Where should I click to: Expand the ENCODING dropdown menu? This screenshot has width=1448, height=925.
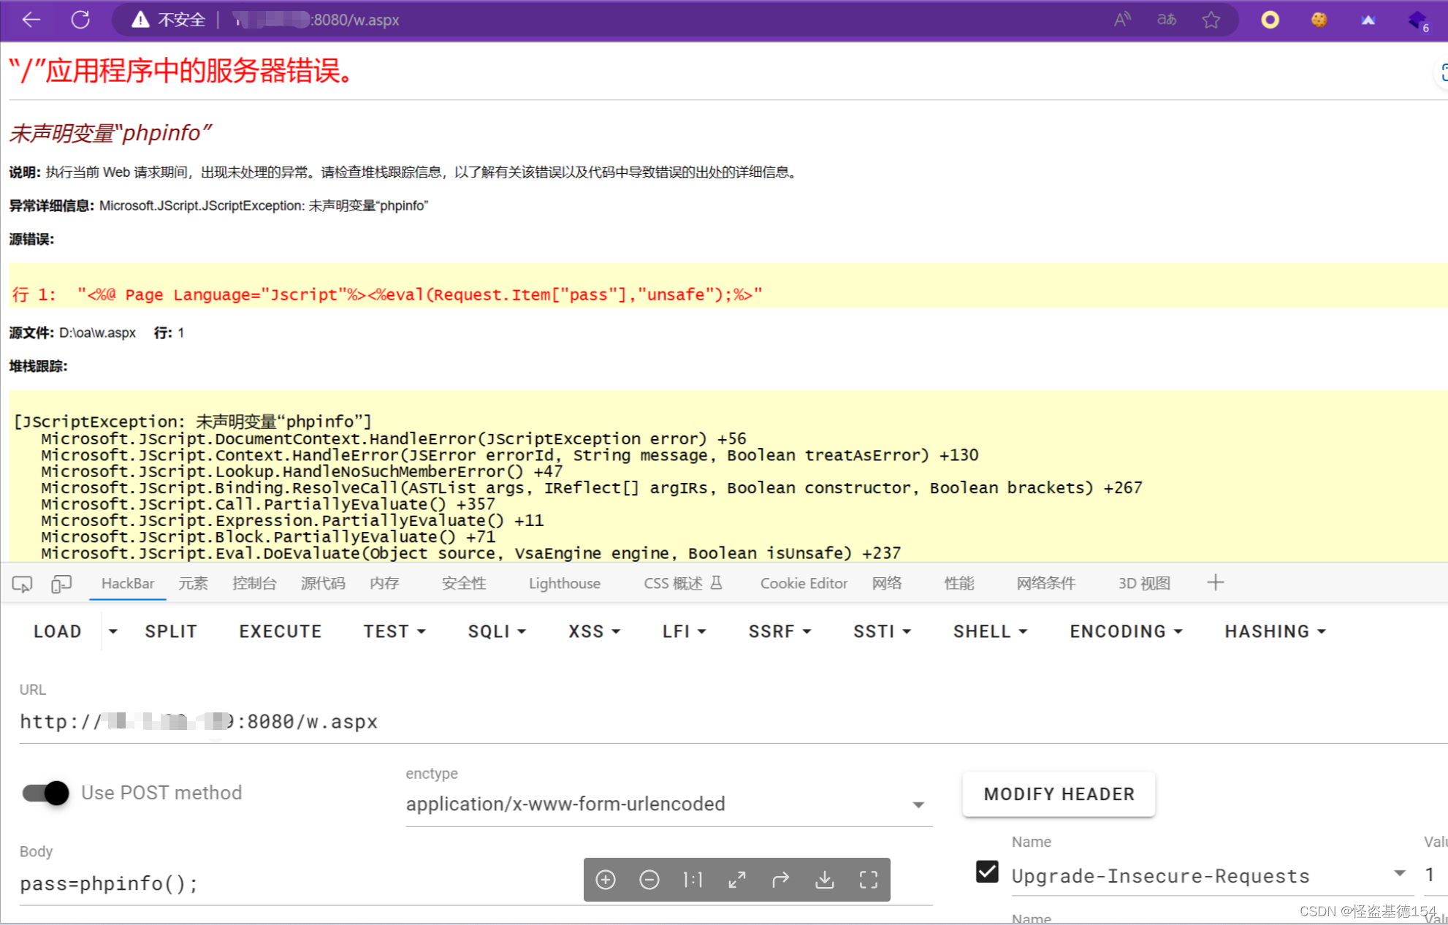point(1125,631)
